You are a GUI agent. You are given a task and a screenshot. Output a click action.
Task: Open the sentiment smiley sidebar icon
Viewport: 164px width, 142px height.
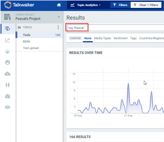click(x=7, y=62)
